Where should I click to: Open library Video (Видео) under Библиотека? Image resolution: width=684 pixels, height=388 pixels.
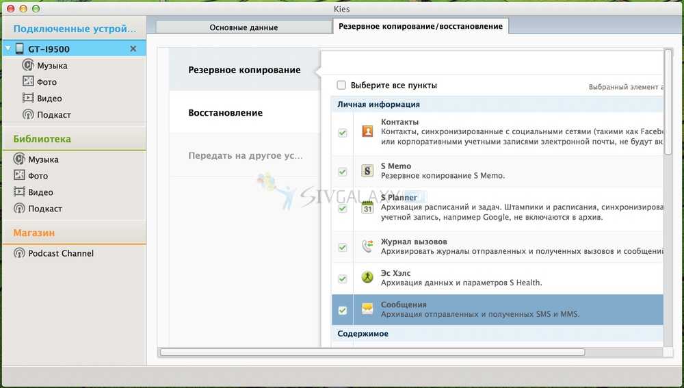tap(41, 192)
